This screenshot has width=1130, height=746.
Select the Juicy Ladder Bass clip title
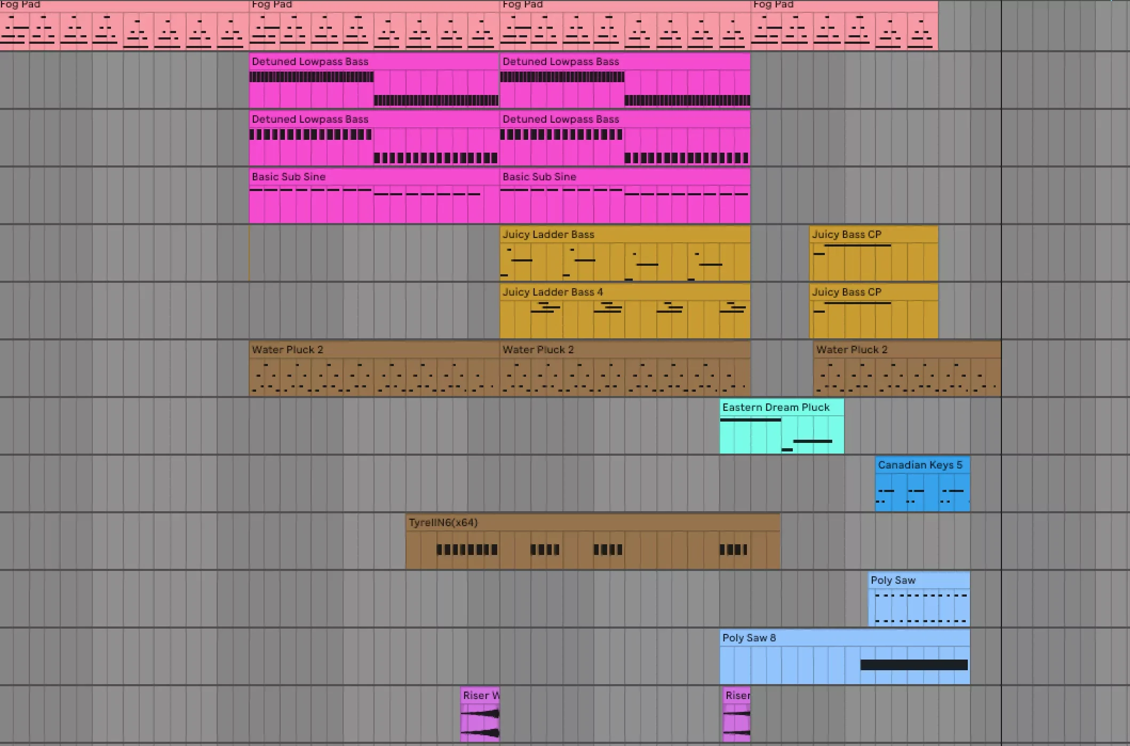548,235
